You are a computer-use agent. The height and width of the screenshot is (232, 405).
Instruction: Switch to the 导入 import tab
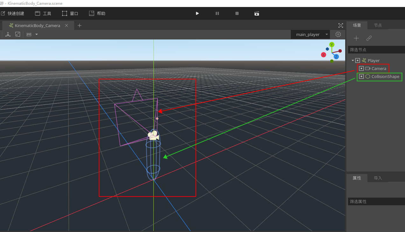pyautogui.click(x=378, y=178)
